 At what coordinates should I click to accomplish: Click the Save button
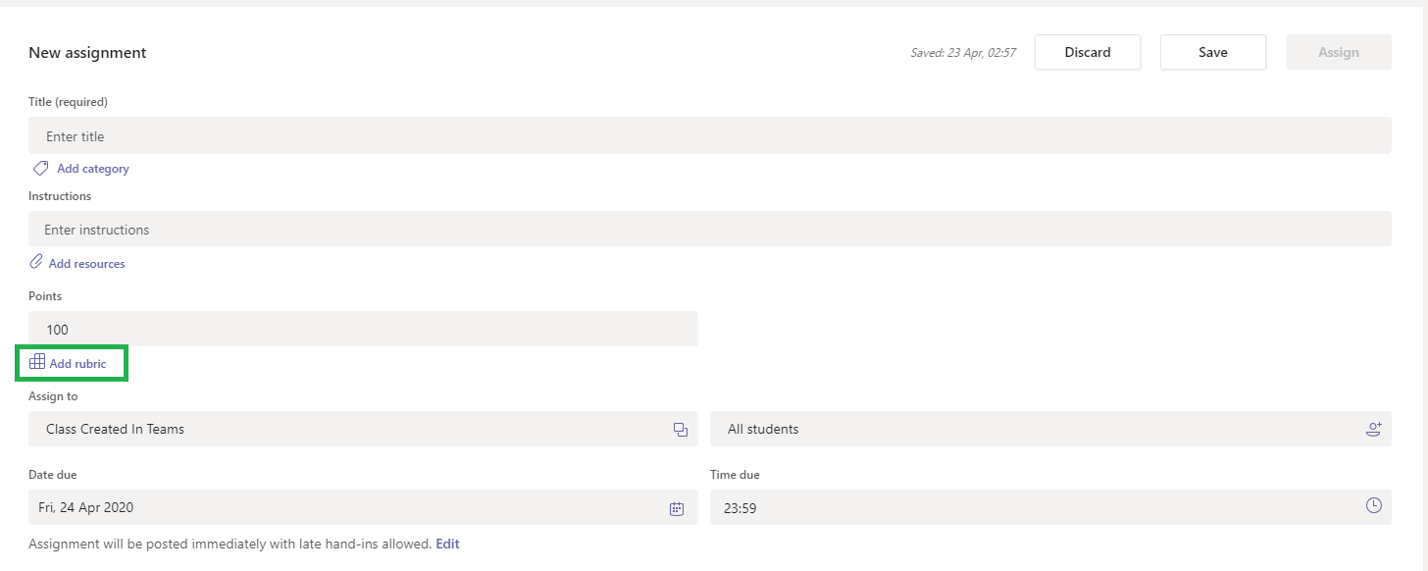1213,52
